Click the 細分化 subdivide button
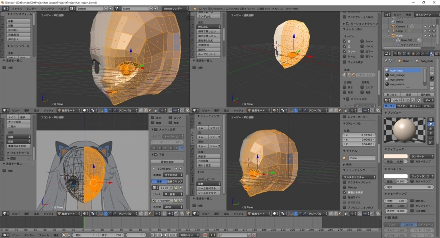440x238 pixels. pos(209,50)
